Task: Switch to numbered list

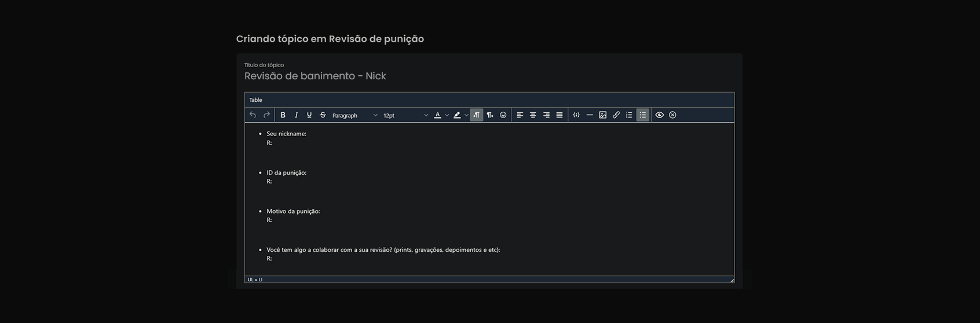Action: tap(629, 115)
